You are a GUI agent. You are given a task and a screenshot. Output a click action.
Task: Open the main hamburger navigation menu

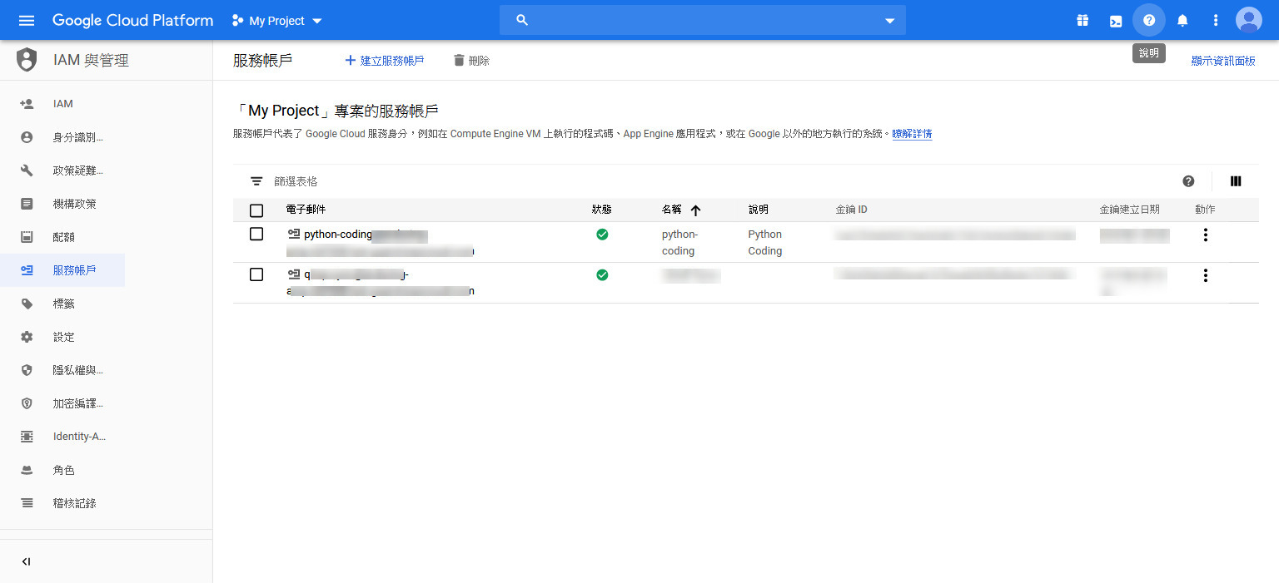(x=27, y=21)
